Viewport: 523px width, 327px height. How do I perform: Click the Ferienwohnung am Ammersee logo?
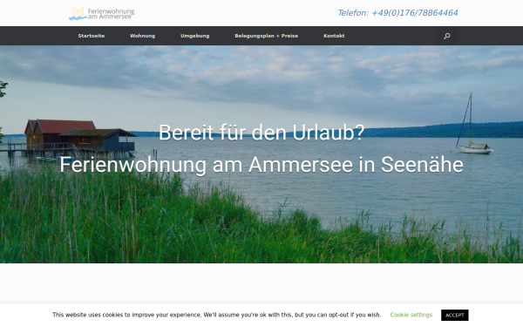click(x=102, y=13)
